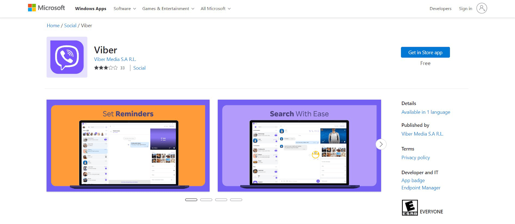The height and width of the screenshot is (224, 515).
Task: Click the Get in Store app button
Action: 425,52
